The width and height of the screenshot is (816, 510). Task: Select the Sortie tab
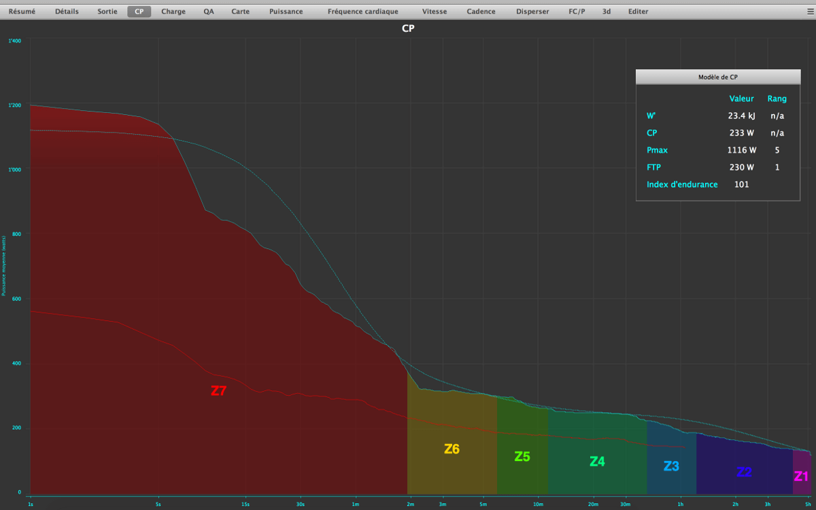[107, 12]
